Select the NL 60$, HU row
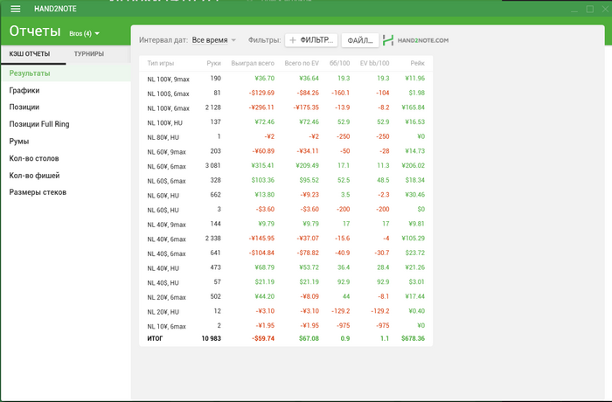 pos(286,210)
